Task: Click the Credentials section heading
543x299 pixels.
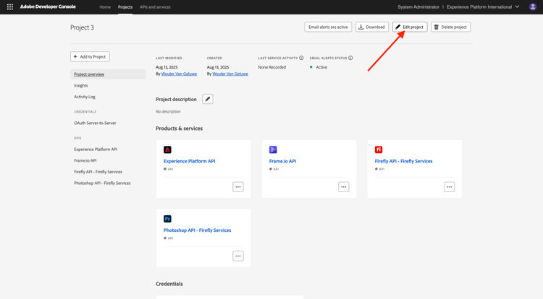Action: click(x=169, y=284)
